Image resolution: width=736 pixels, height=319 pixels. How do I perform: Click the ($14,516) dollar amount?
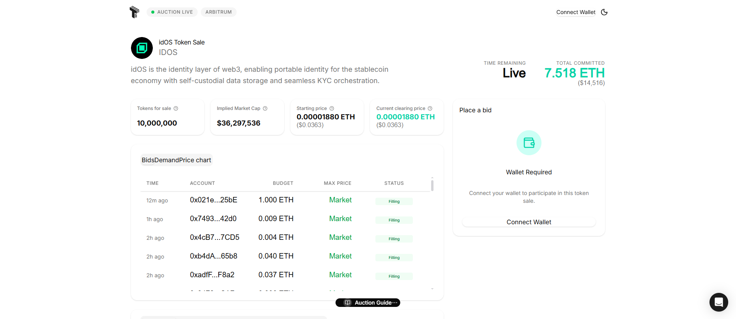click(591, 83)
